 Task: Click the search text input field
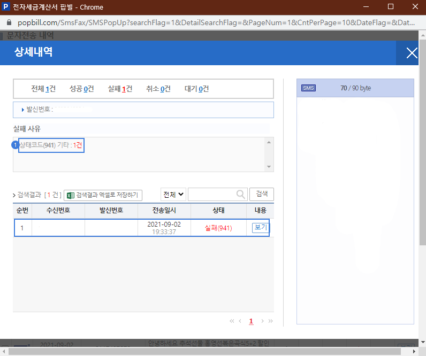pos(212,194)
